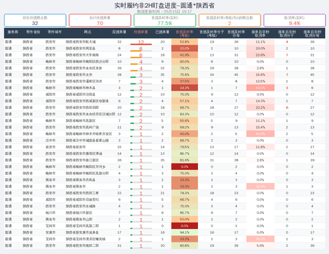The image size is (329, 254).
Task: Select the row 陕西省商洛市丹凤县
Action: pyautogui.click(x=164, y=180)
